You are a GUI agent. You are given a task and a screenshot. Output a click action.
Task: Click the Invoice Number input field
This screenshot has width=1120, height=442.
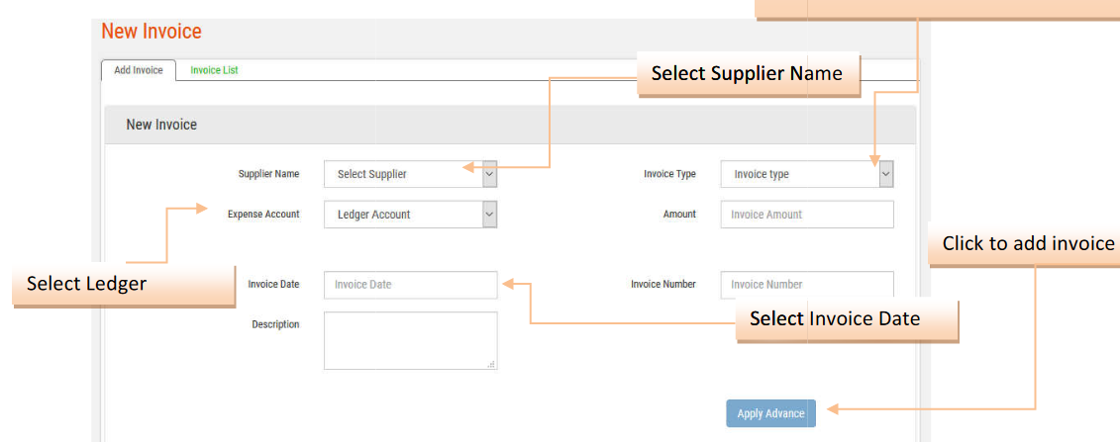coord(806,285)
